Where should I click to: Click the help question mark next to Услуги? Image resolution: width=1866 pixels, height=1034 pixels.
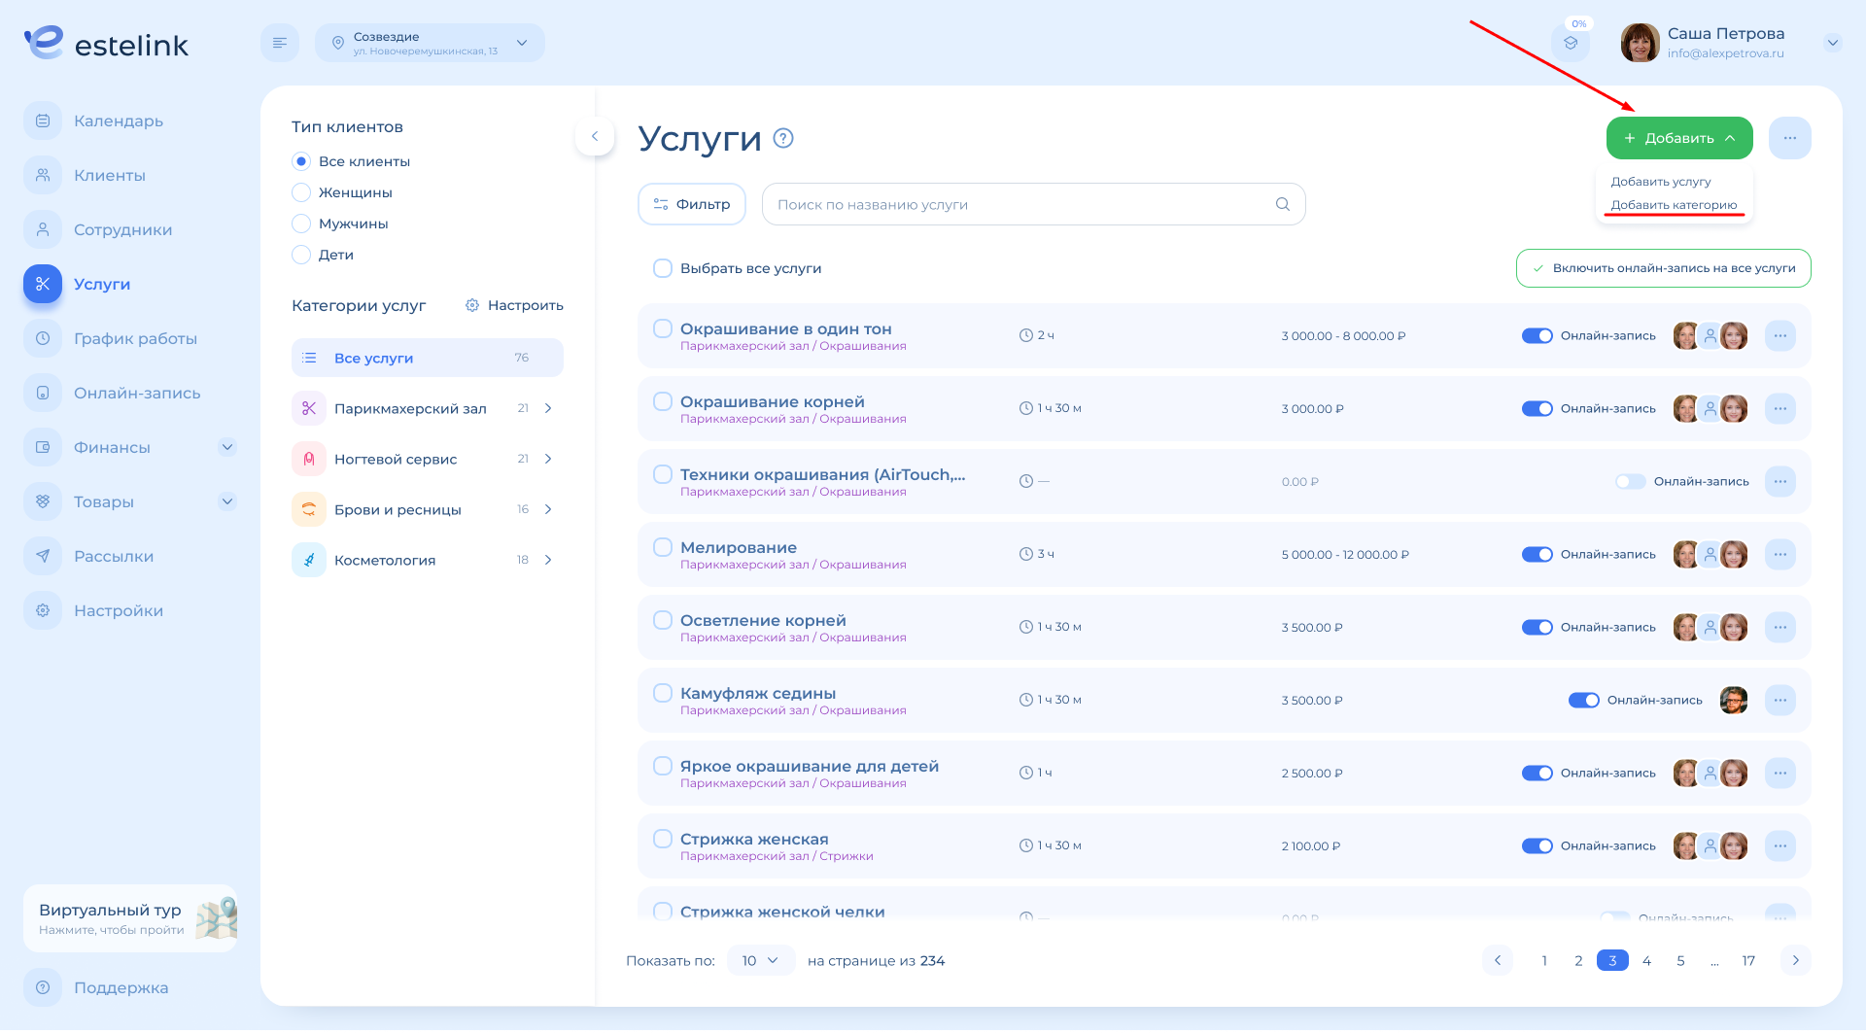point(783,138)
